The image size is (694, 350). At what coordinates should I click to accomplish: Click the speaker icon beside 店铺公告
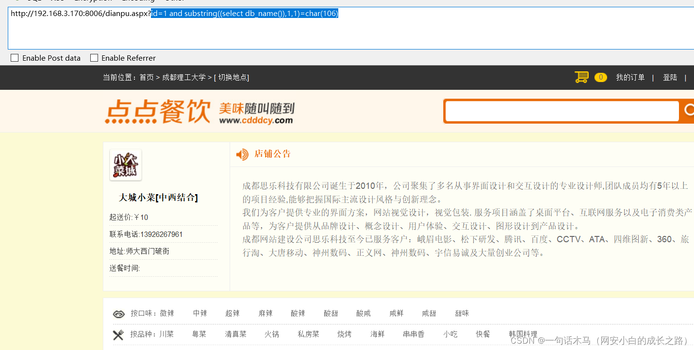[242, 154]
